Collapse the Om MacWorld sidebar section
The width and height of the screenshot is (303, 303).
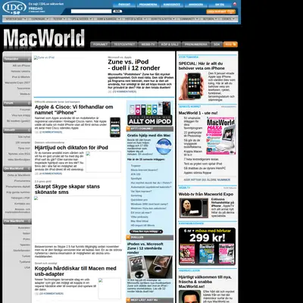point(30,168)
